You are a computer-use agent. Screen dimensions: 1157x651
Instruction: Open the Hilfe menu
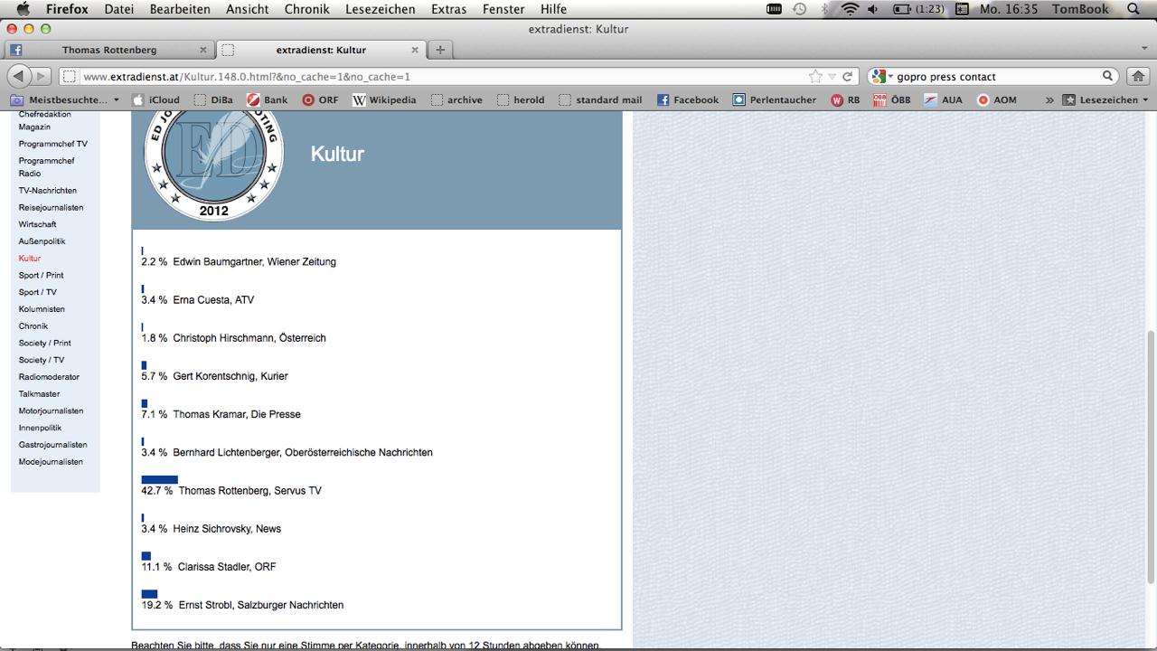coord(553,9)
